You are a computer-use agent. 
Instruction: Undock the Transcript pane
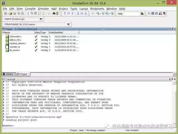coord(172,79)
